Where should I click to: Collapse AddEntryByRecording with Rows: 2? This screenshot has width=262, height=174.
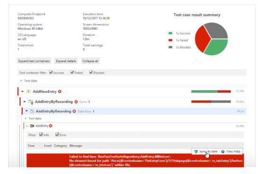tap(25, 102)
